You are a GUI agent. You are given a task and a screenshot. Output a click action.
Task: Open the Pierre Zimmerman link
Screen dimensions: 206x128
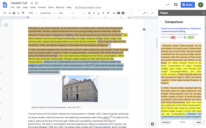click(48, 56)
